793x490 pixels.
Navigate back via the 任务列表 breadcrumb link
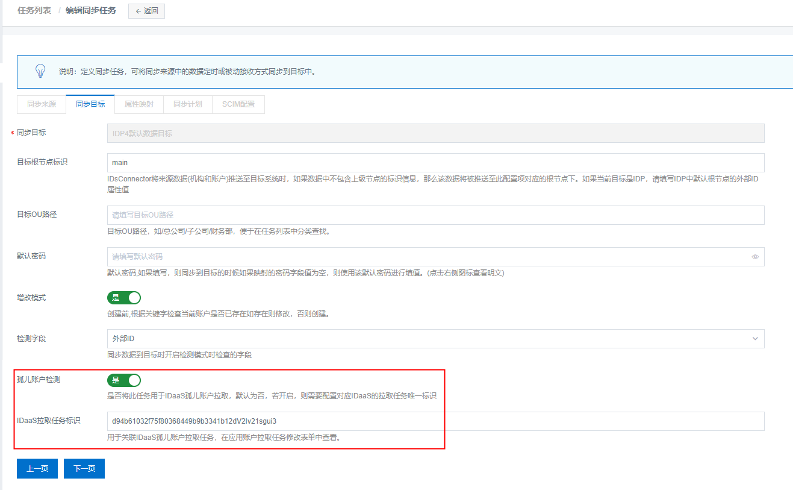point(34,10)
